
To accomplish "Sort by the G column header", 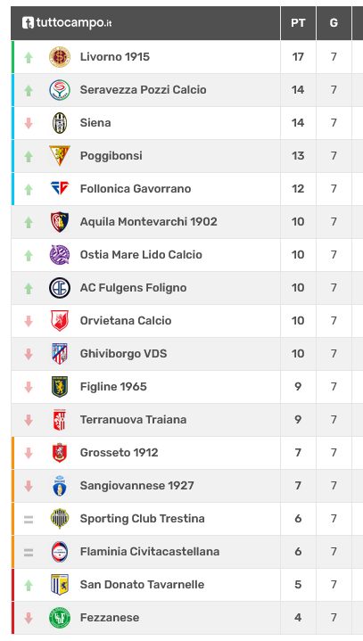I will tap(334, 23).
